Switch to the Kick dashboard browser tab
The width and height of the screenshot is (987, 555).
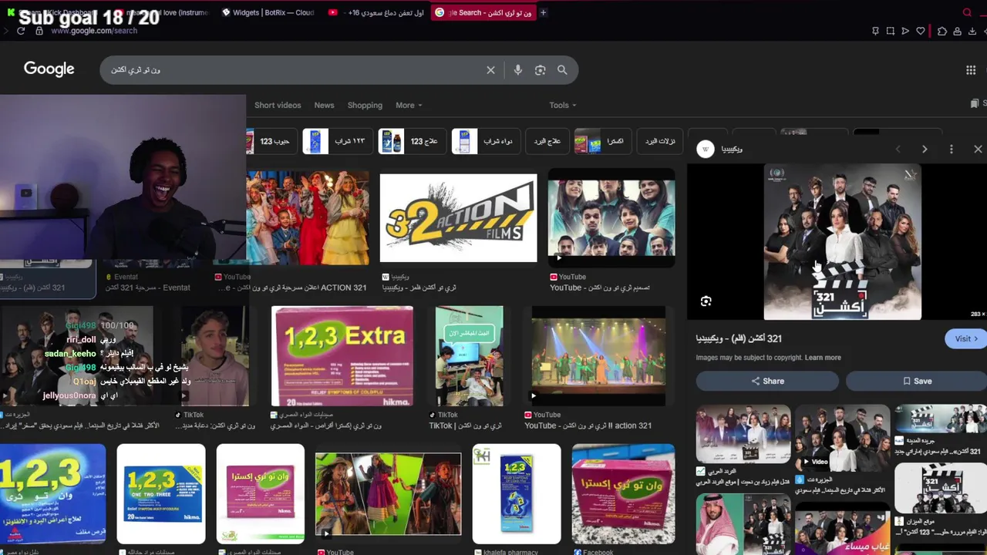(x=54, y=12)
